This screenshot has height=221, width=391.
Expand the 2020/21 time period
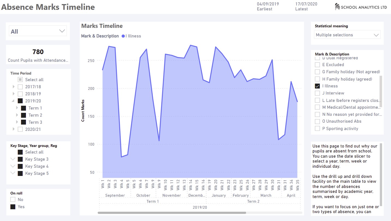(x=14, y=129)
